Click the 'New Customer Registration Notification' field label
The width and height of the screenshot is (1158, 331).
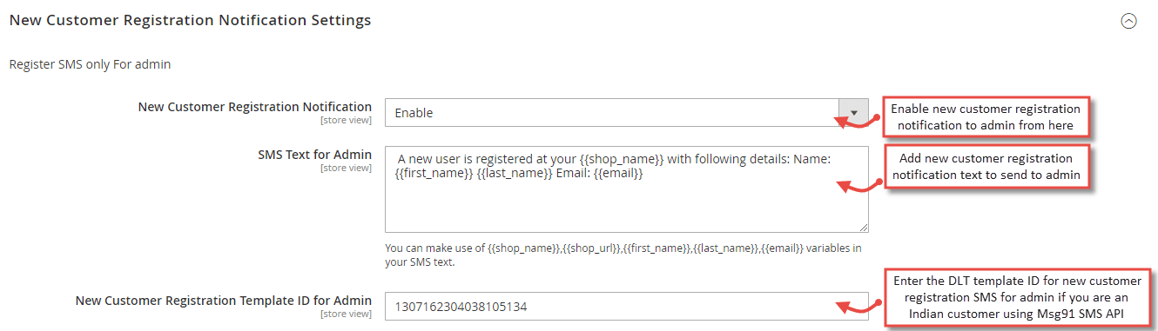coord(255,107)
